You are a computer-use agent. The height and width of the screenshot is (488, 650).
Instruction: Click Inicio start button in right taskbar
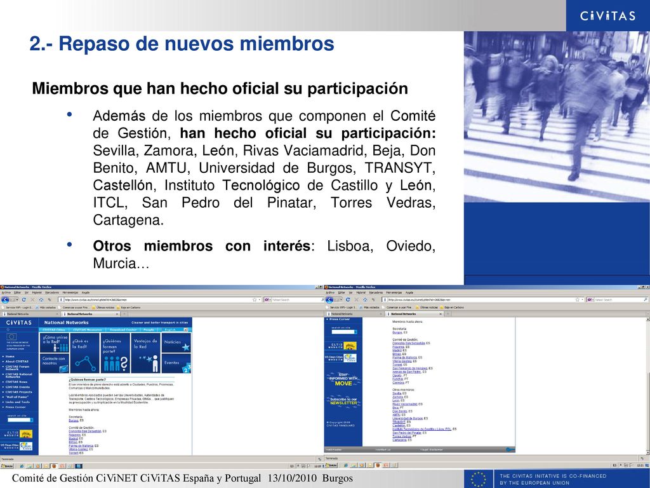(x=331, y=466)
